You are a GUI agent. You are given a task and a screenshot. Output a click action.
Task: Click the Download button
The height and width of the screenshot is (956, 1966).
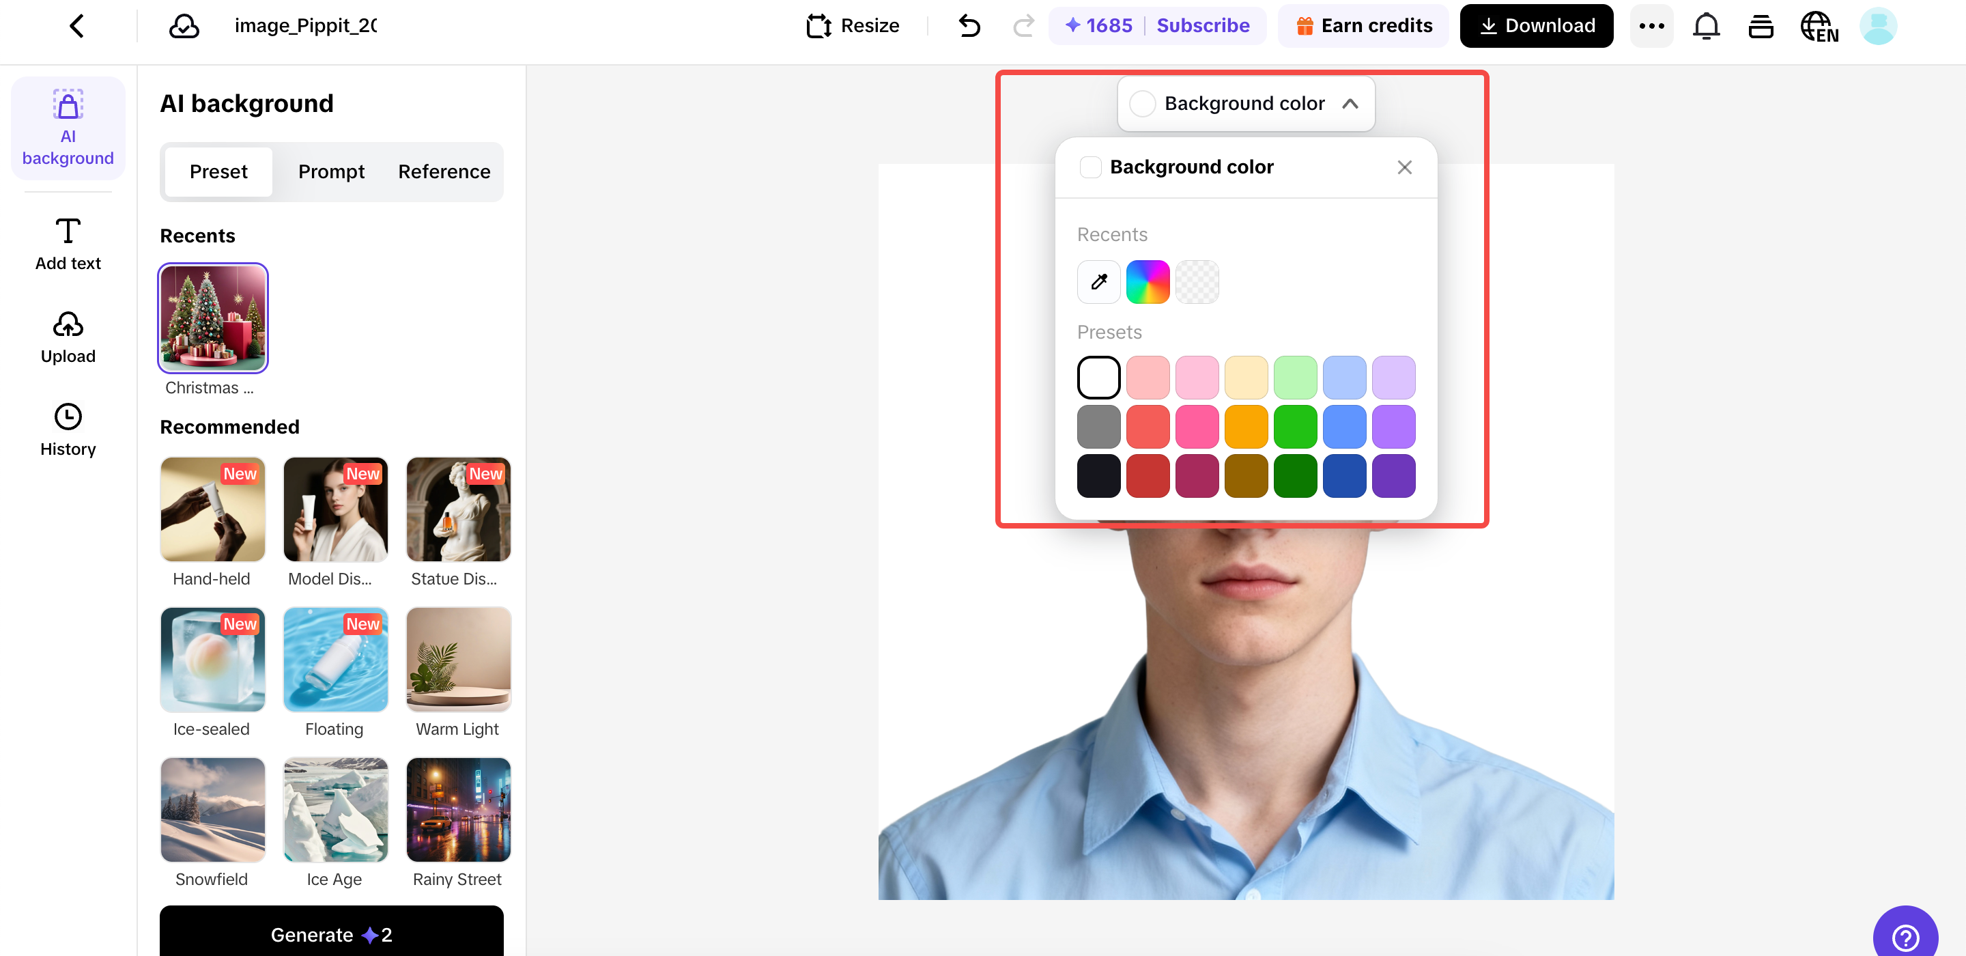(x=1535, y=26)
